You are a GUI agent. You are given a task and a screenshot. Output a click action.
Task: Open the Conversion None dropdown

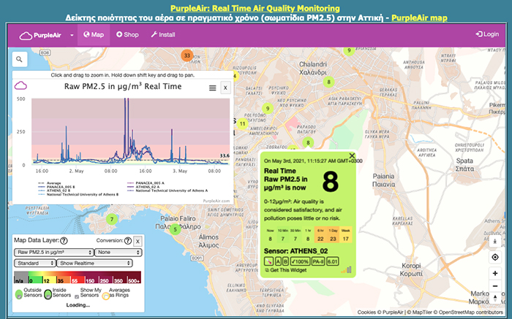(116, 252)
